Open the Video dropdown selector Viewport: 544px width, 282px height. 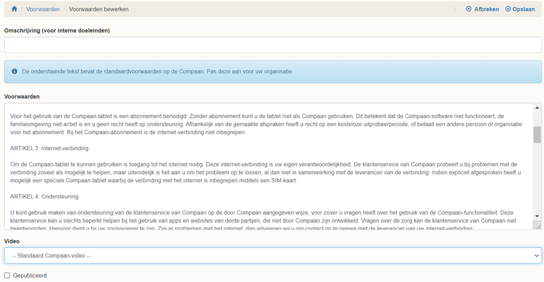pyautogui.click(x=273, y=256)
